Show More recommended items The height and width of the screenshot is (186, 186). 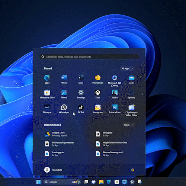tap(128, 125)
